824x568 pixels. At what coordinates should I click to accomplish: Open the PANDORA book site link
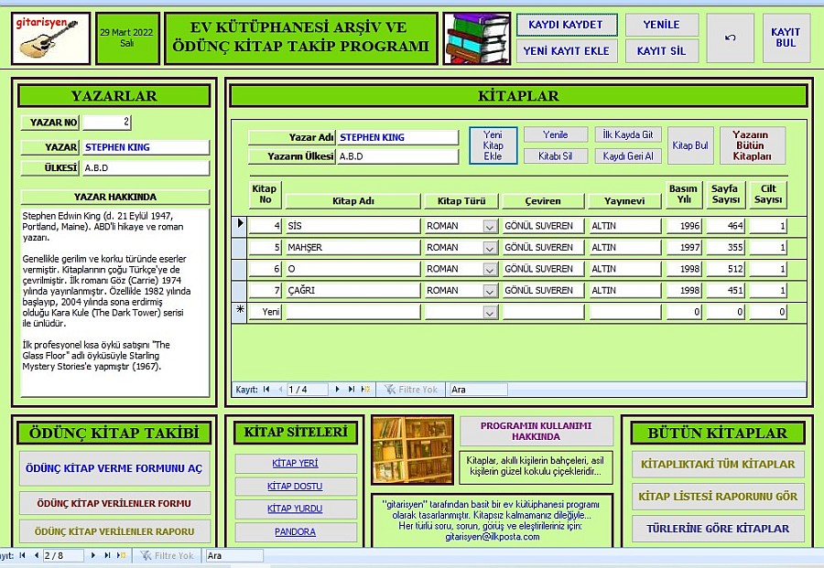pyautogui.click(x=294, y=531)
